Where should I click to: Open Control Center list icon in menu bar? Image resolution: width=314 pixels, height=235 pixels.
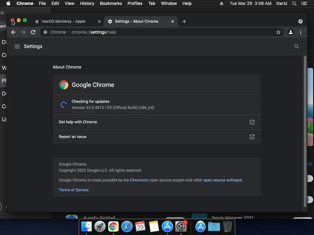pyautogui.click(x=304, y=3)
